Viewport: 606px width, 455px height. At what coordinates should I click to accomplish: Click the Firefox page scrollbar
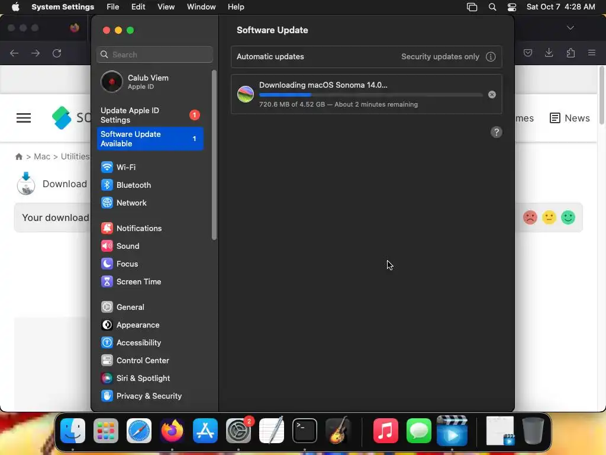[602, 95]
